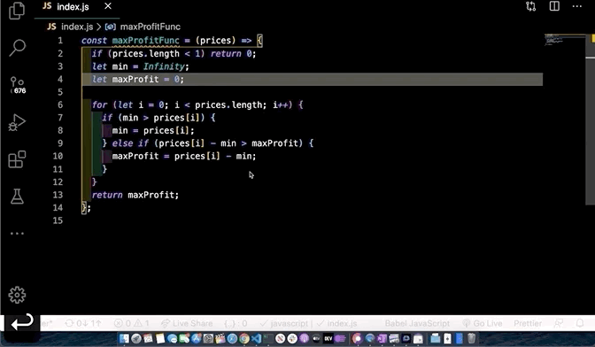Open the Search view in activity bar

[17, 48]
